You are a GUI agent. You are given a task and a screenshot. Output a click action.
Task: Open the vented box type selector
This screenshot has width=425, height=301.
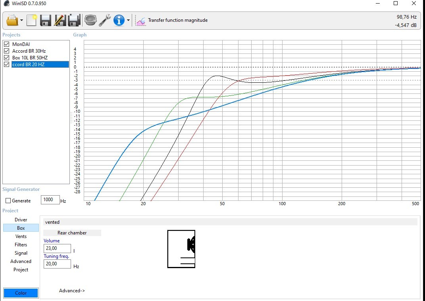point(230,222)
